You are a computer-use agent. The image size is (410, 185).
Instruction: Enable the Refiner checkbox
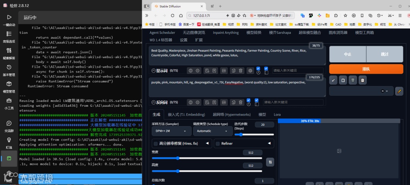[x=218, y=143]
